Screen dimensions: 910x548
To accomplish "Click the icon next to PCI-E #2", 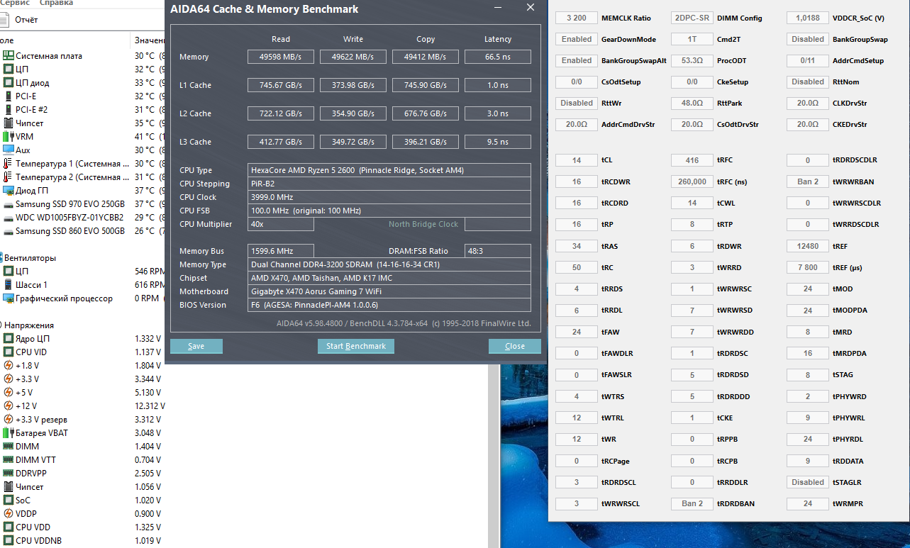I will (9, 110).
